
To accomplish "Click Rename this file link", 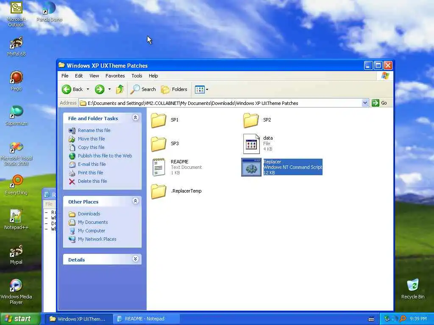I will click(94, 130).
